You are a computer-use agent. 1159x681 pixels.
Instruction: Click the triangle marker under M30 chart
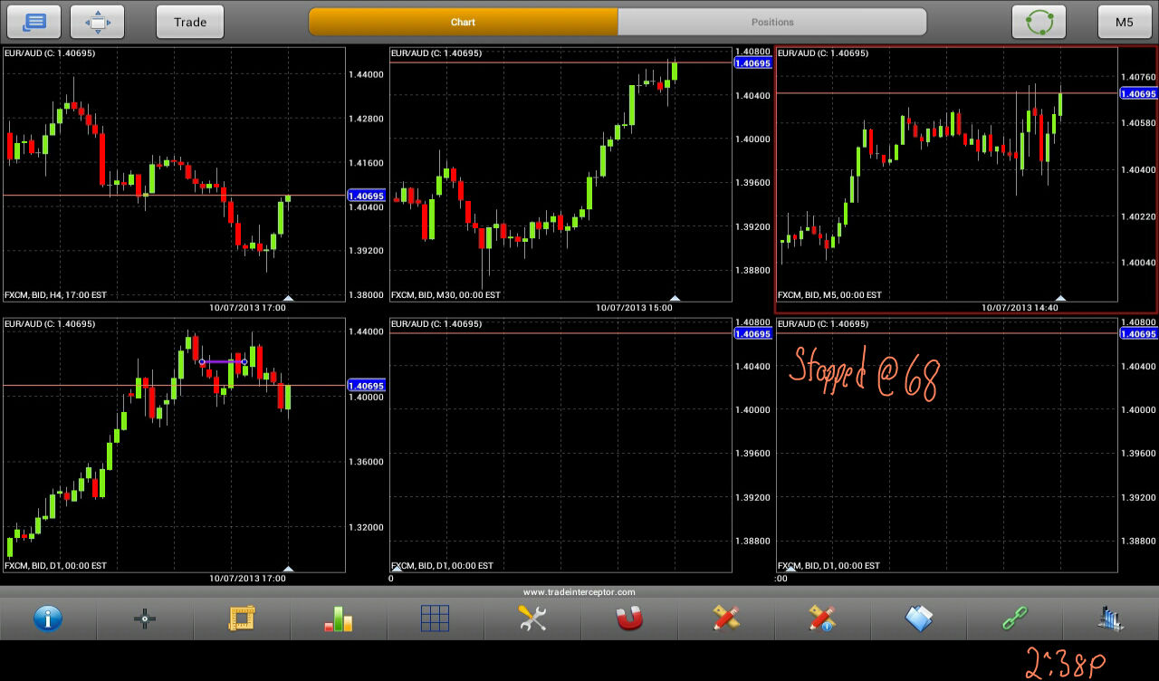pos(674,298)
